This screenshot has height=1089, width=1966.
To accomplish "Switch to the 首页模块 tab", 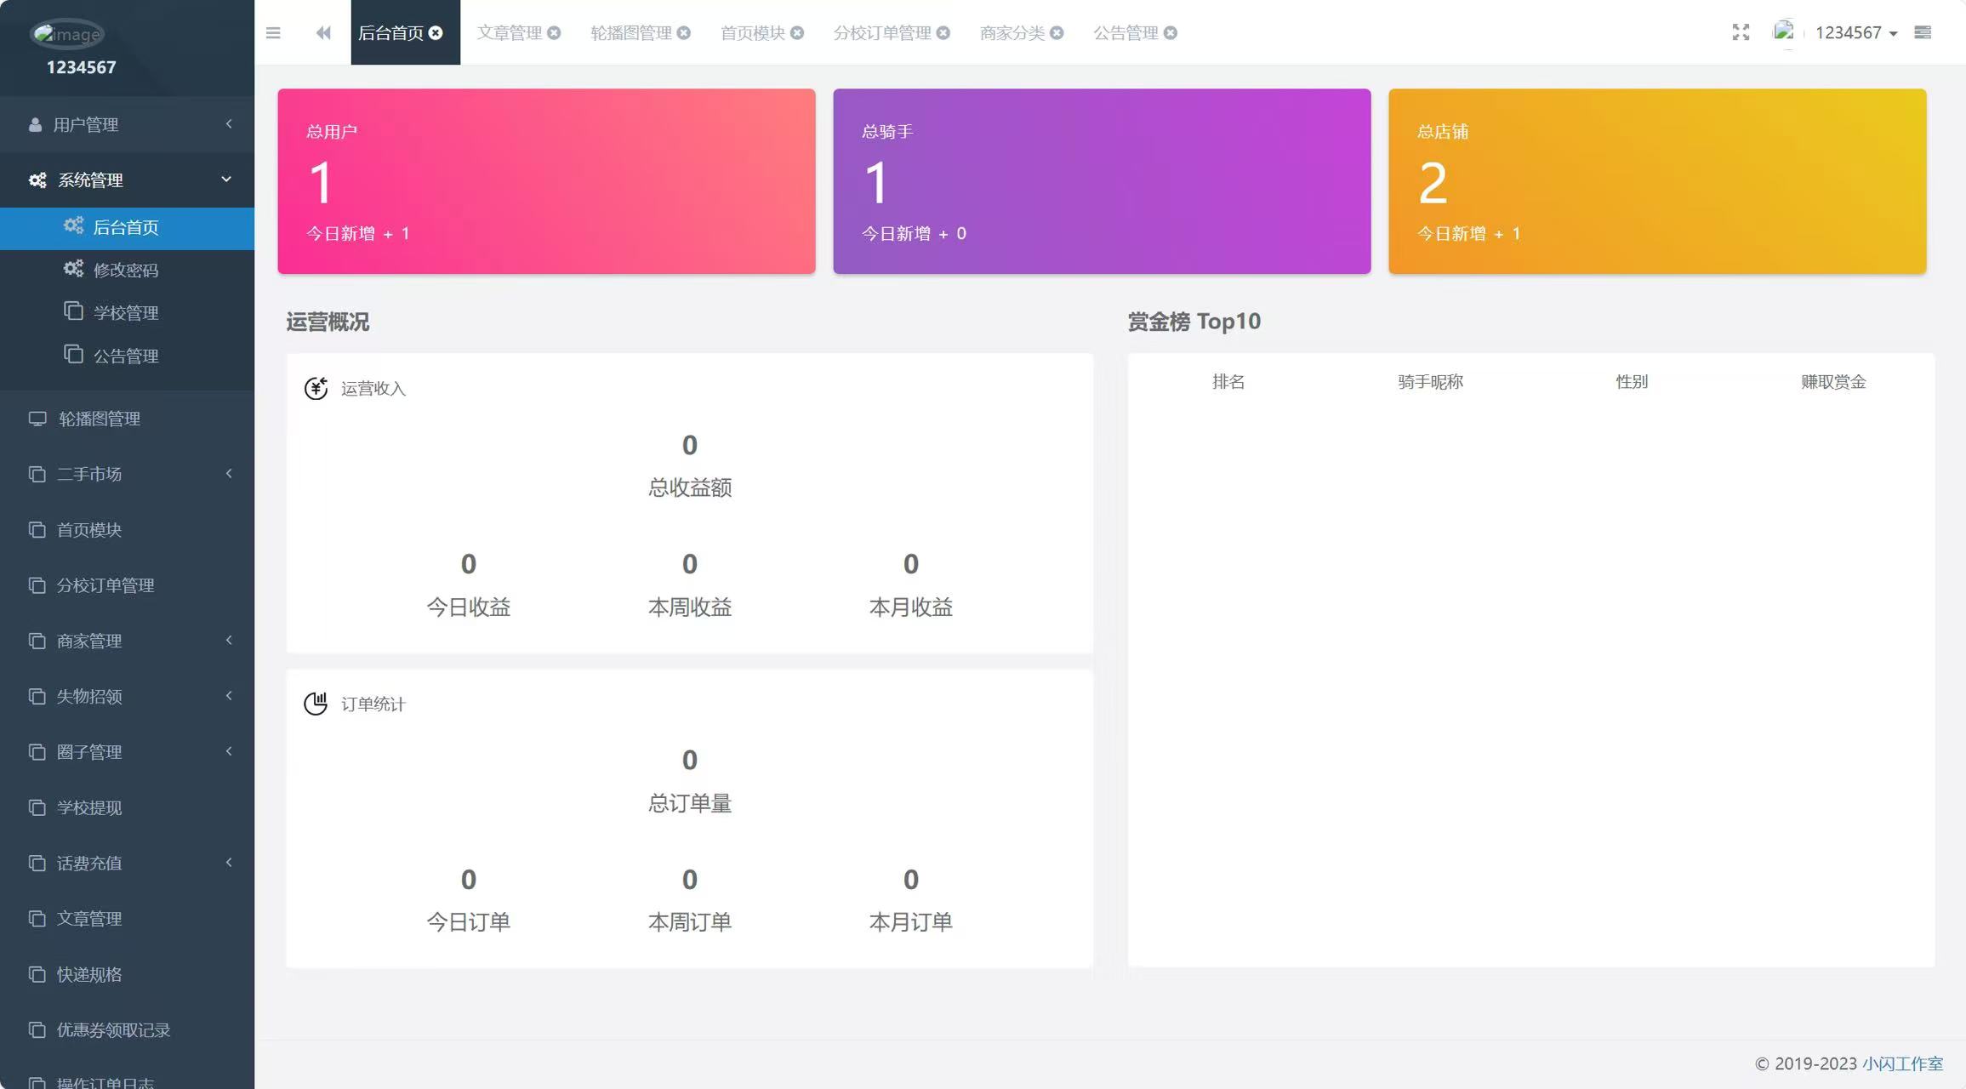I will [x=752, y=33].
